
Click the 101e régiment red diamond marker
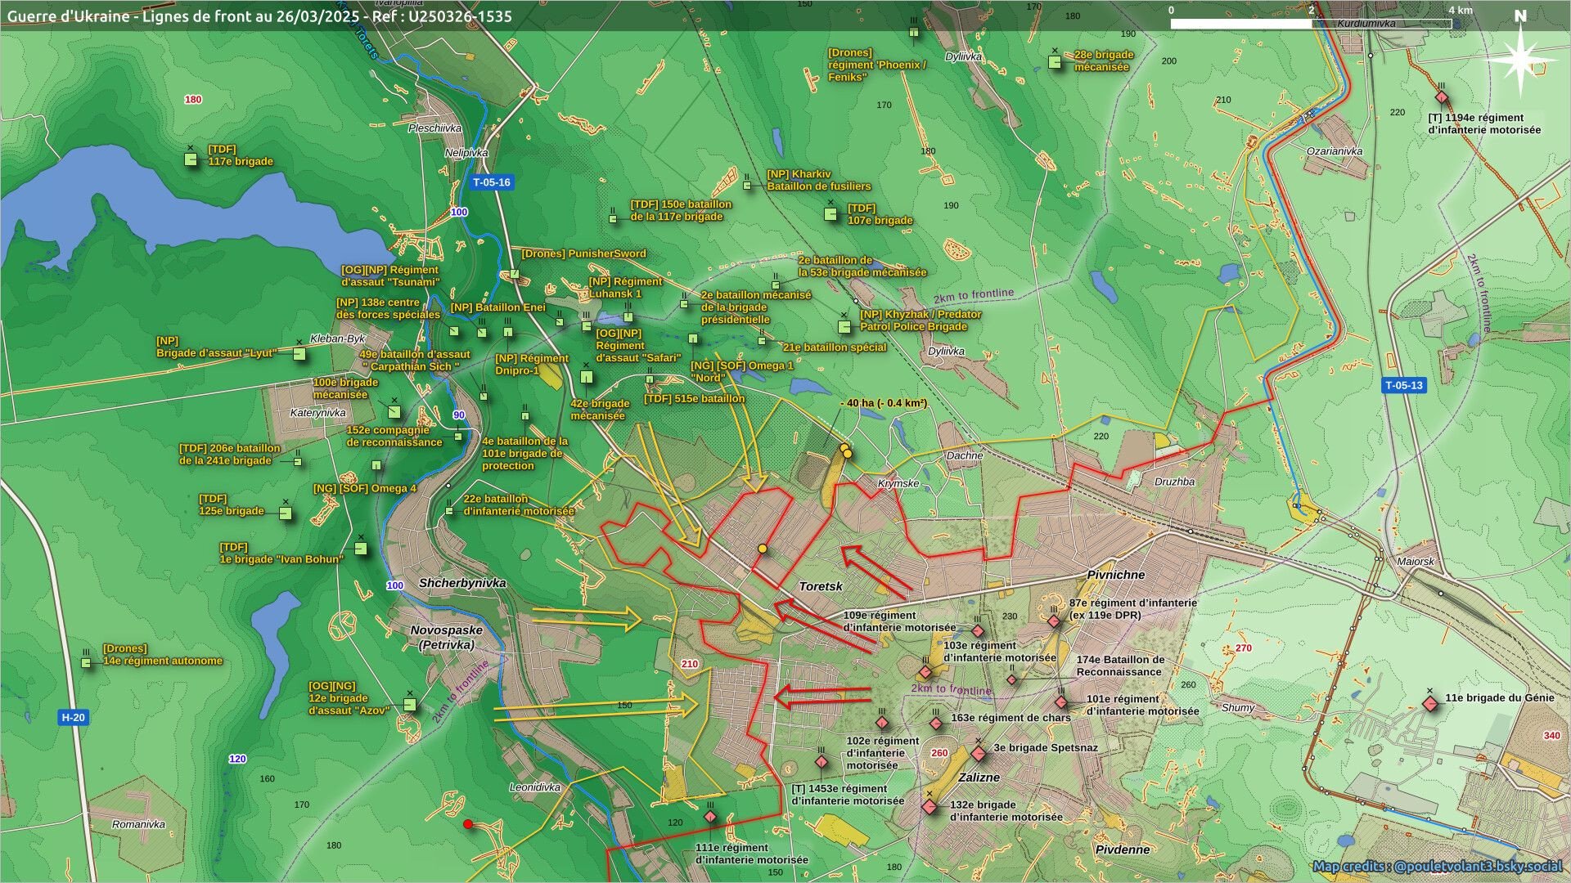[1061, 702]
